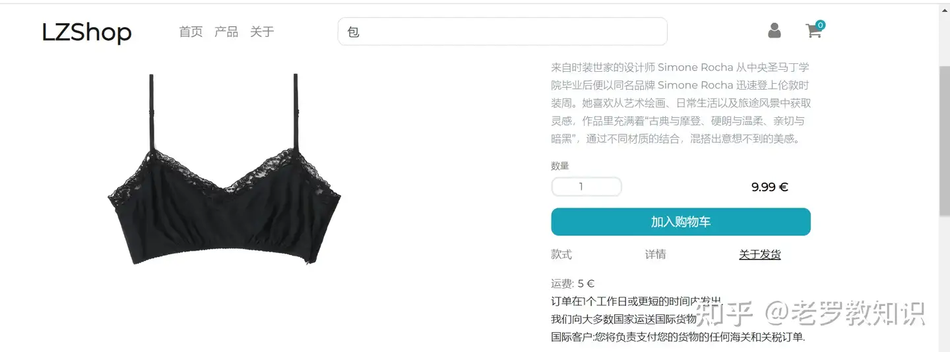Screen dimensions: 950x352
Task: Click the 加入购物车 button
Action: (x=681, y=222)
